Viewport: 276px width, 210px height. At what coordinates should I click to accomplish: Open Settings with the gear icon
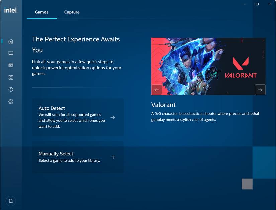[11, 101]
